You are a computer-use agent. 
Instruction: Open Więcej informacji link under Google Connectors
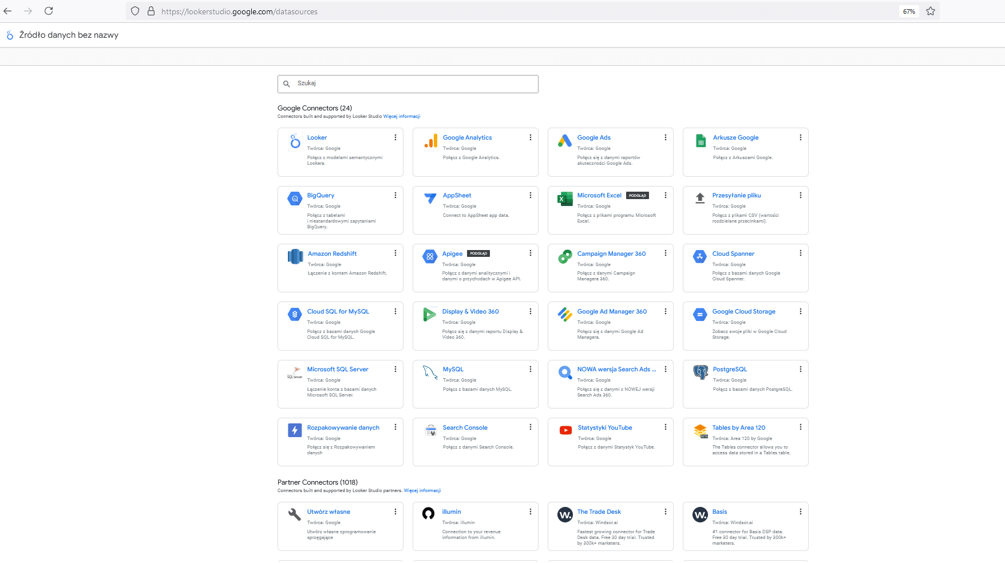coord(402,116)
